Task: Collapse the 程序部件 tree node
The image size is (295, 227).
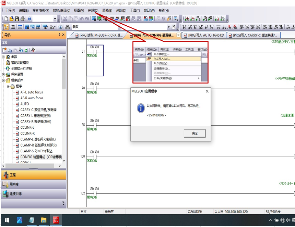Action: [x=3, y=80]
